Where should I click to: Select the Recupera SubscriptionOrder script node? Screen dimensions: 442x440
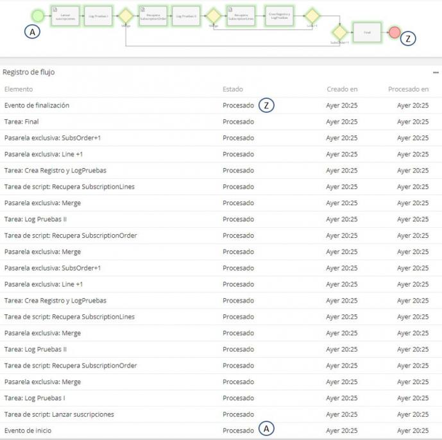point(153,16)
